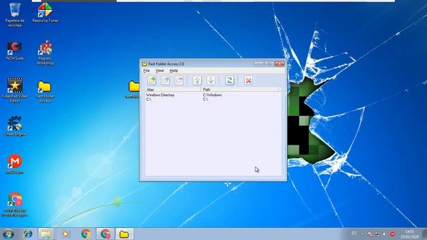Sort by the Alias column header
Image resolution: width=427 pixels, height=240 pixels.
click(x=173, y=89)
